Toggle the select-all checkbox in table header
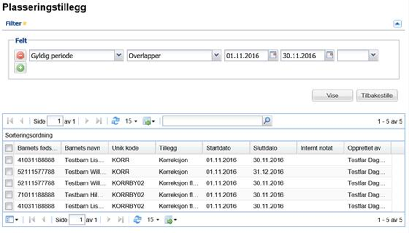 coord(8,148)
